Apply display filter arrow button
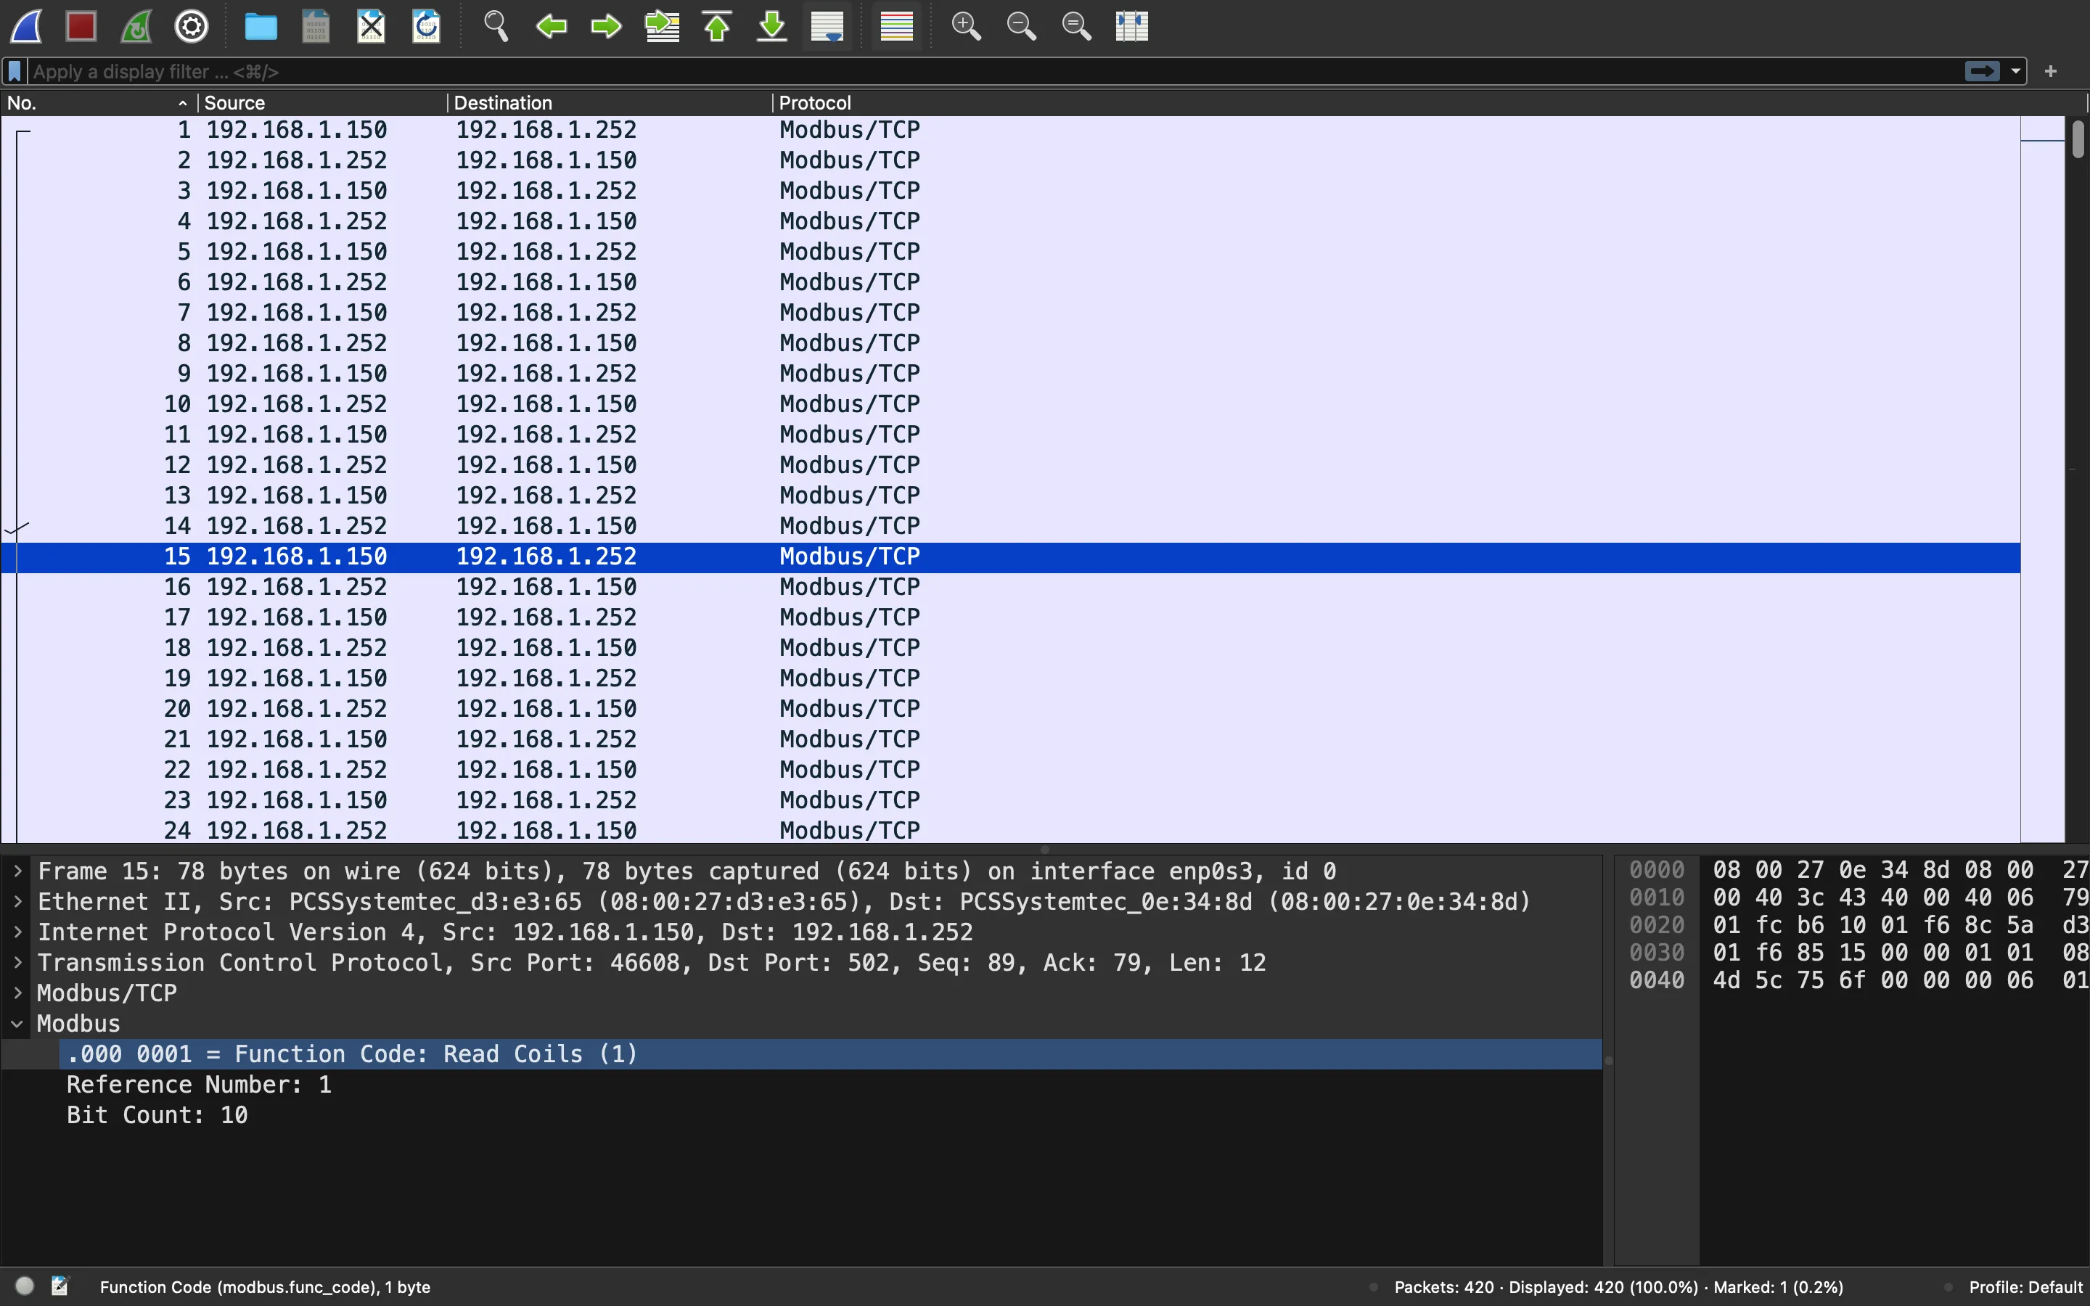 [1982, 72]
